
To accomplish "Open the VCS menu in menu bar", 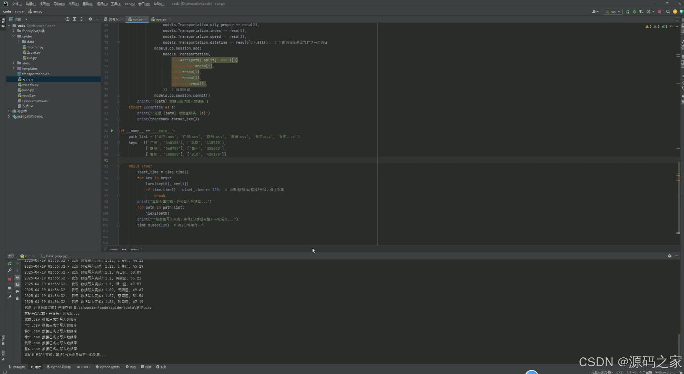I will 129,4.
